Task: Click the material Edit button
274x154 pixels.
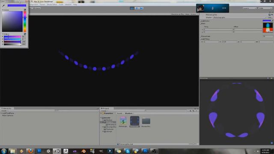Action: (270, 18)
